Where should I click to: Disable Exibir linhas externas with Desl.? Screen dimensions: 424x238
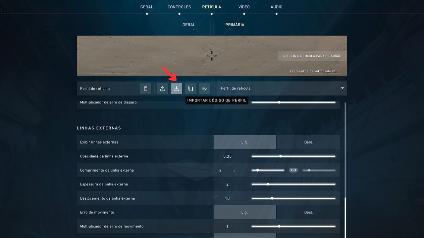coord(308,141)
